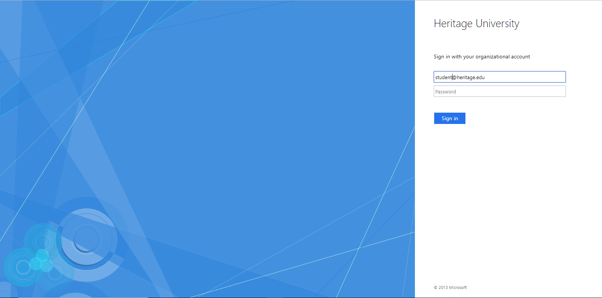The height and width of the screenshot is (298, 602).
Task: Click the Sign in button
Action: click(450, 118)
